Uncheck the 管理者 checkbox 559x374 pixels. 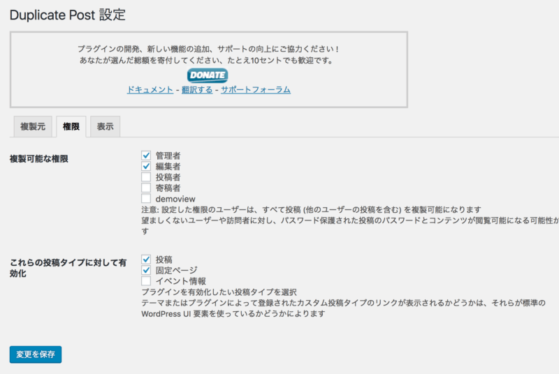coord(146,156)
